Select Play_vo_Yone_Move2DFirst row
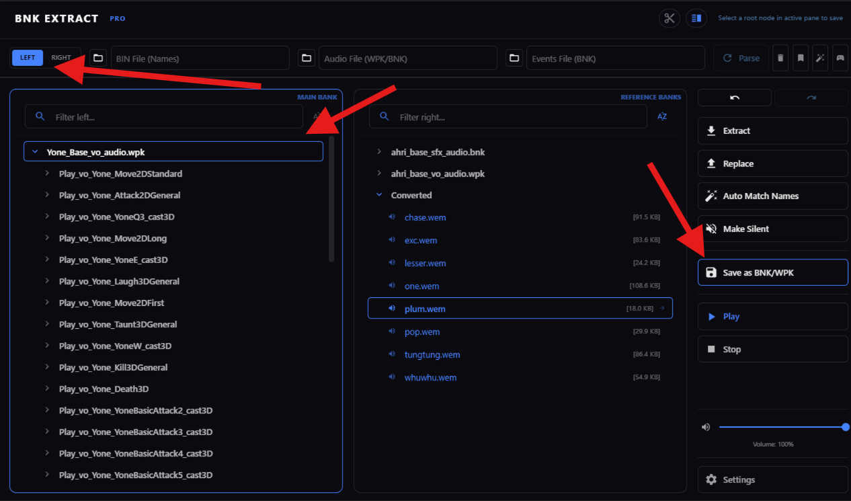851x501 pixels. pos(173,303)
